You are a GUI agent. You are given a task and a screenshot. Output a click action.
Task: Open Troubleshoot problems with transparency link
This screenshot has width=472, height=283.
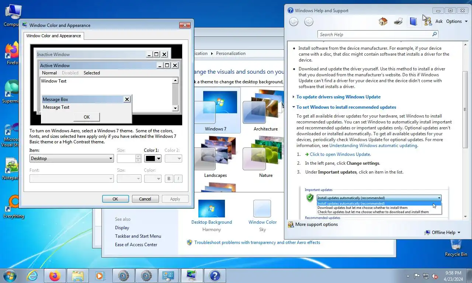(257, 242)
